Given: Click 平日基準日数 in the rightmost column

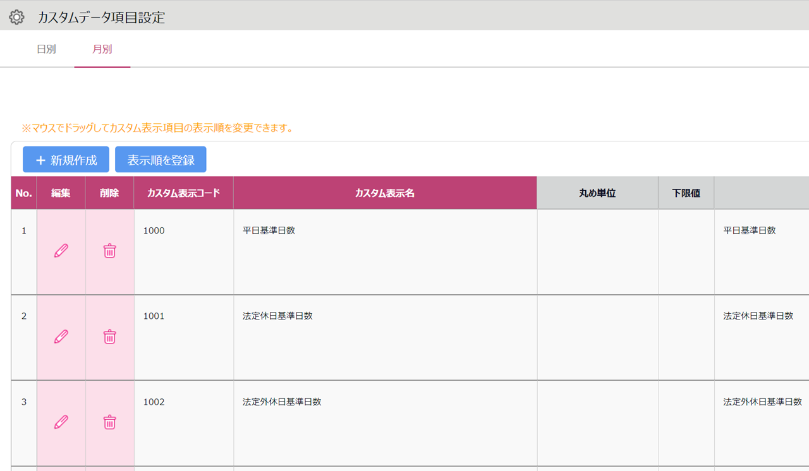Looking at the screenshot, I should click(x=750, y=230).
